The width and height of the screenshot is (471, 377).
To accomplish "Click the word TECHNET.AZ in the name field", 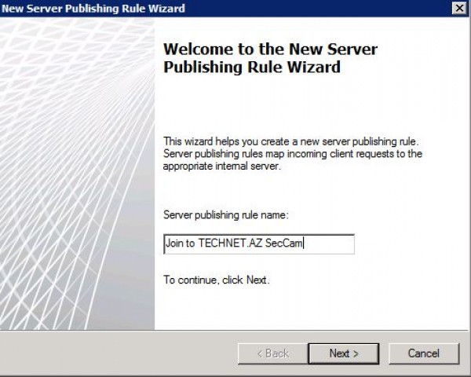I will 231,243.
